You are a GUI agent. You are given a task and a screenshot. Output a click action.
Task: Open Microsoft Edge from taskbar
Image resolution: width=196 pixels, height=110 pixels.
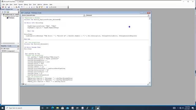click(x=52, y=108)
